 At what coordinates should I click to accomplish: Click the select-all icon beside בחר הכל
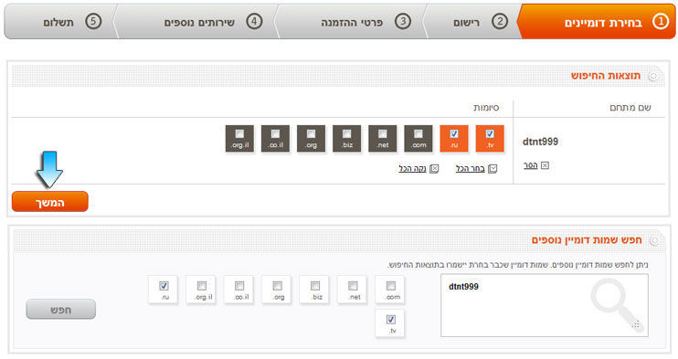(493, 169)
